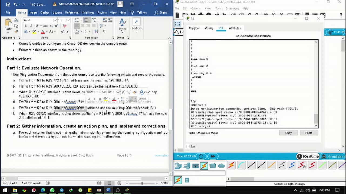Click the Cut scissors icon in Word

click(x=16, y=20)
